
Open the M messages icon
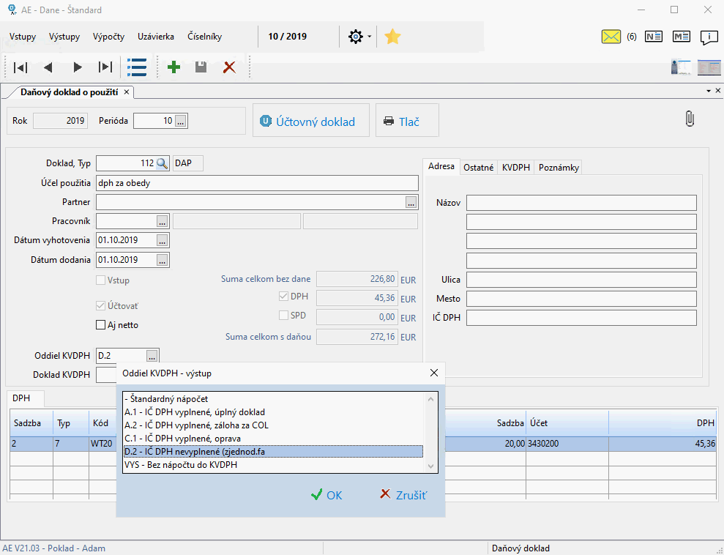pos(681,37)
